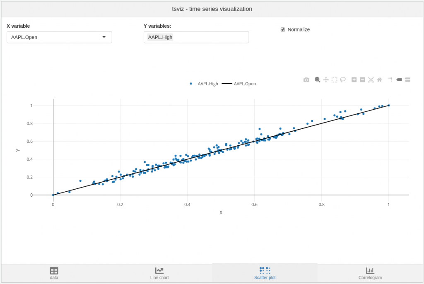Zoom out with the minus icon

[x=363, y=80]
